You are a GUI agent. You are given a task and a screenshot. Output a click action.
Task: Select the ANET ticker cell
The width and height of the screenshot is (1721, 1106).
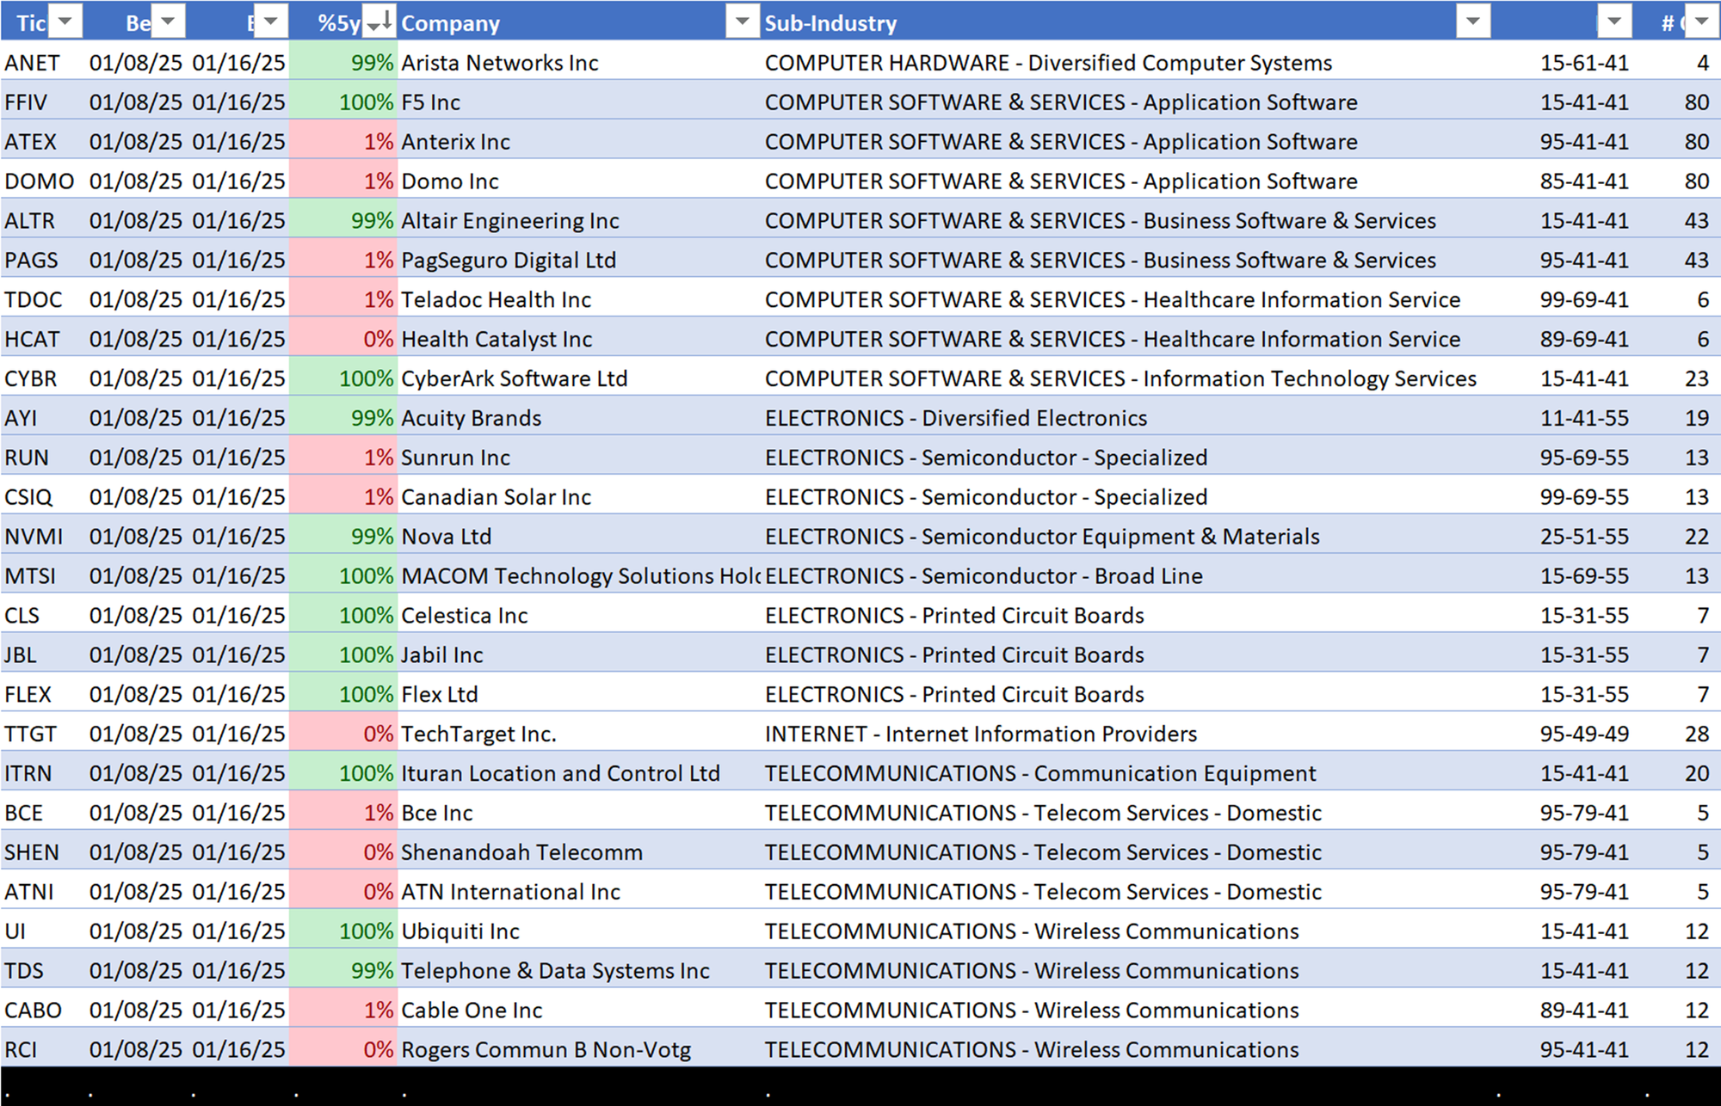click(x=33, y=63)
